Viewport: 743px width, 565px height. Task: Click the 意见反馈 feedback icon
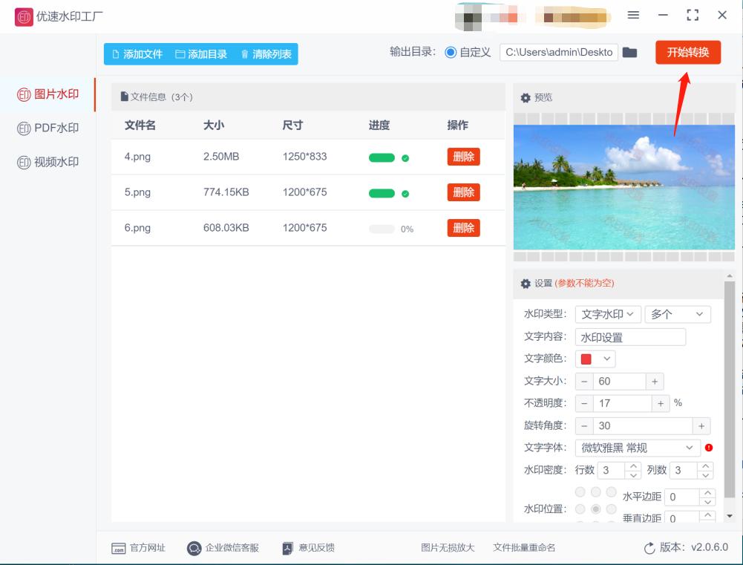click(287, 547)
